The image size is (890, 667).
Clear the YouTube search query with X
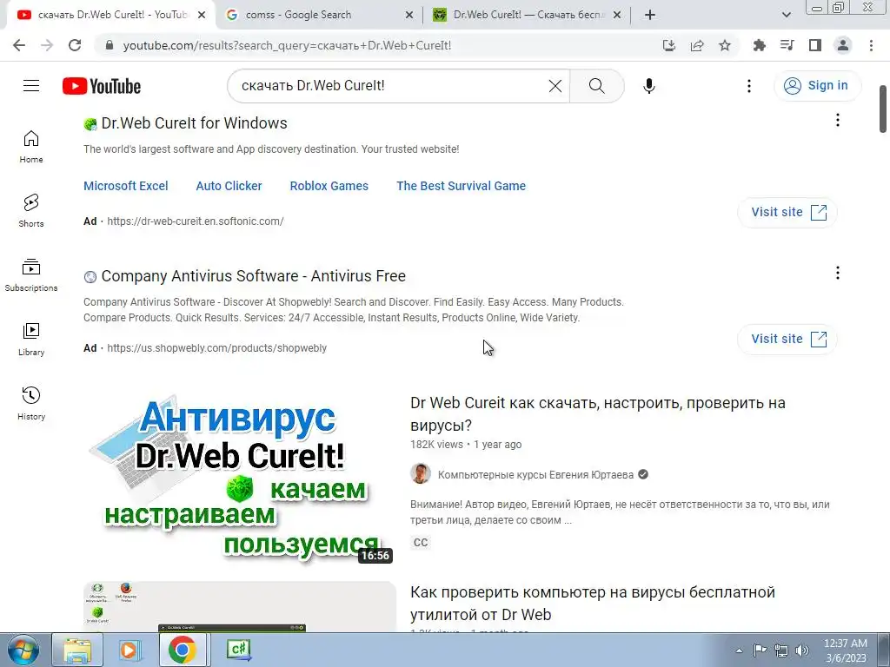coord(555,86)
